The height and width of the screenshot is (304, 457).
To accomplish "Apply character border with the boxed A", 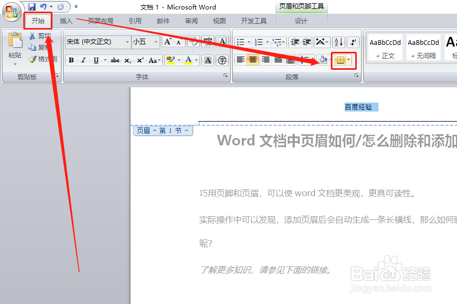I will pos(222,42).
